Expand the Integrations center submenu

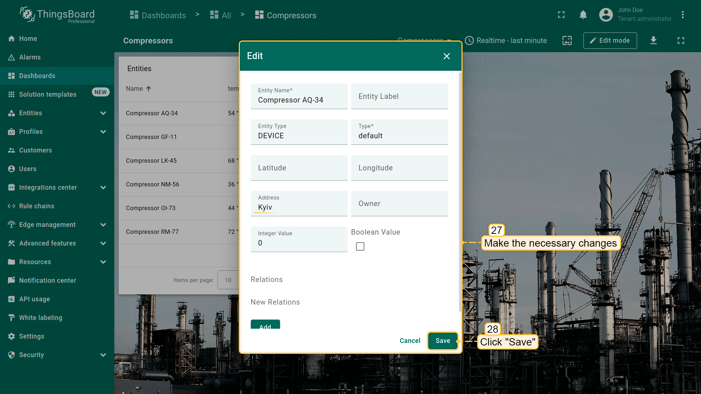click(x=103, y=188)
